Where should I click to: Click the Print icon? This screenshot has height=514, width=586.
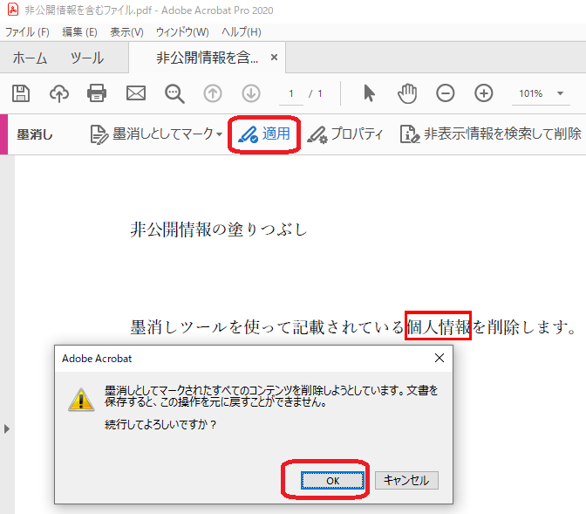coord(97,93)
